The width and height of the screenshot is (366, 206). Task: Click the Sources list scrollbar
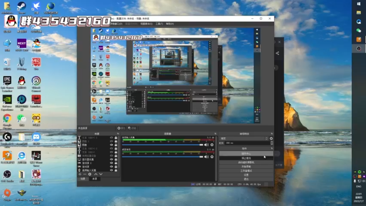click(x=119, y=152)
